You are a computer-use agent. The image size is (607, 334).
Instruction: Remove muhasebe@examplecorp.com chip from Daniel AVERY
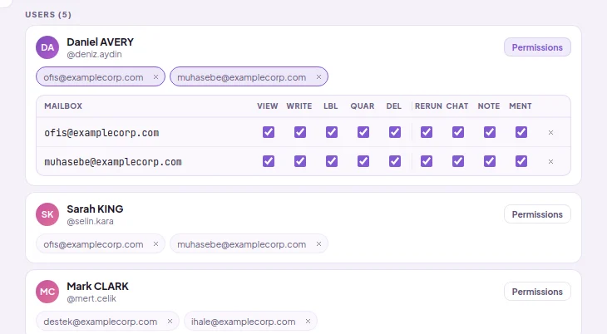(x=318, y=77)
